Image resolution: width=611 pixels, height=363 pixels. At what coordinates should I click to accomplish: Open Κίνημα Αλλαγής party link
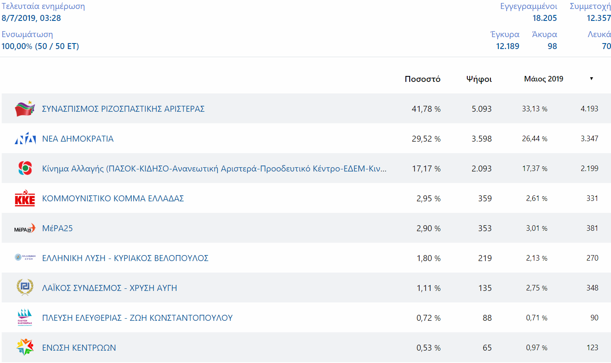(214, 168)
